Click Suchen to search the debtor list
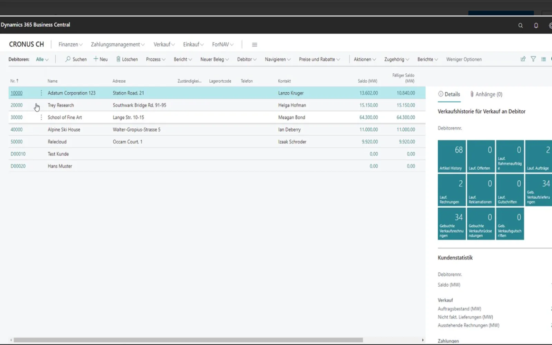 pyautogui.click(x=76, y=59)
